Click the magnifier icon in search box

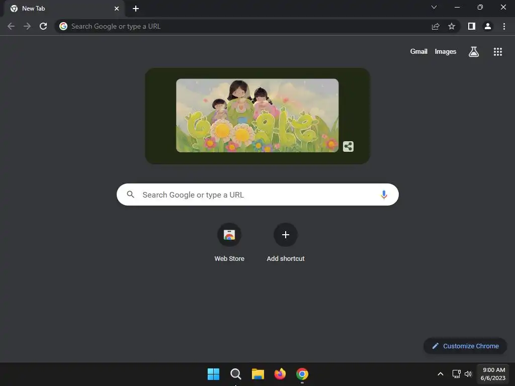pyautogui.click(x=130, y=195)
